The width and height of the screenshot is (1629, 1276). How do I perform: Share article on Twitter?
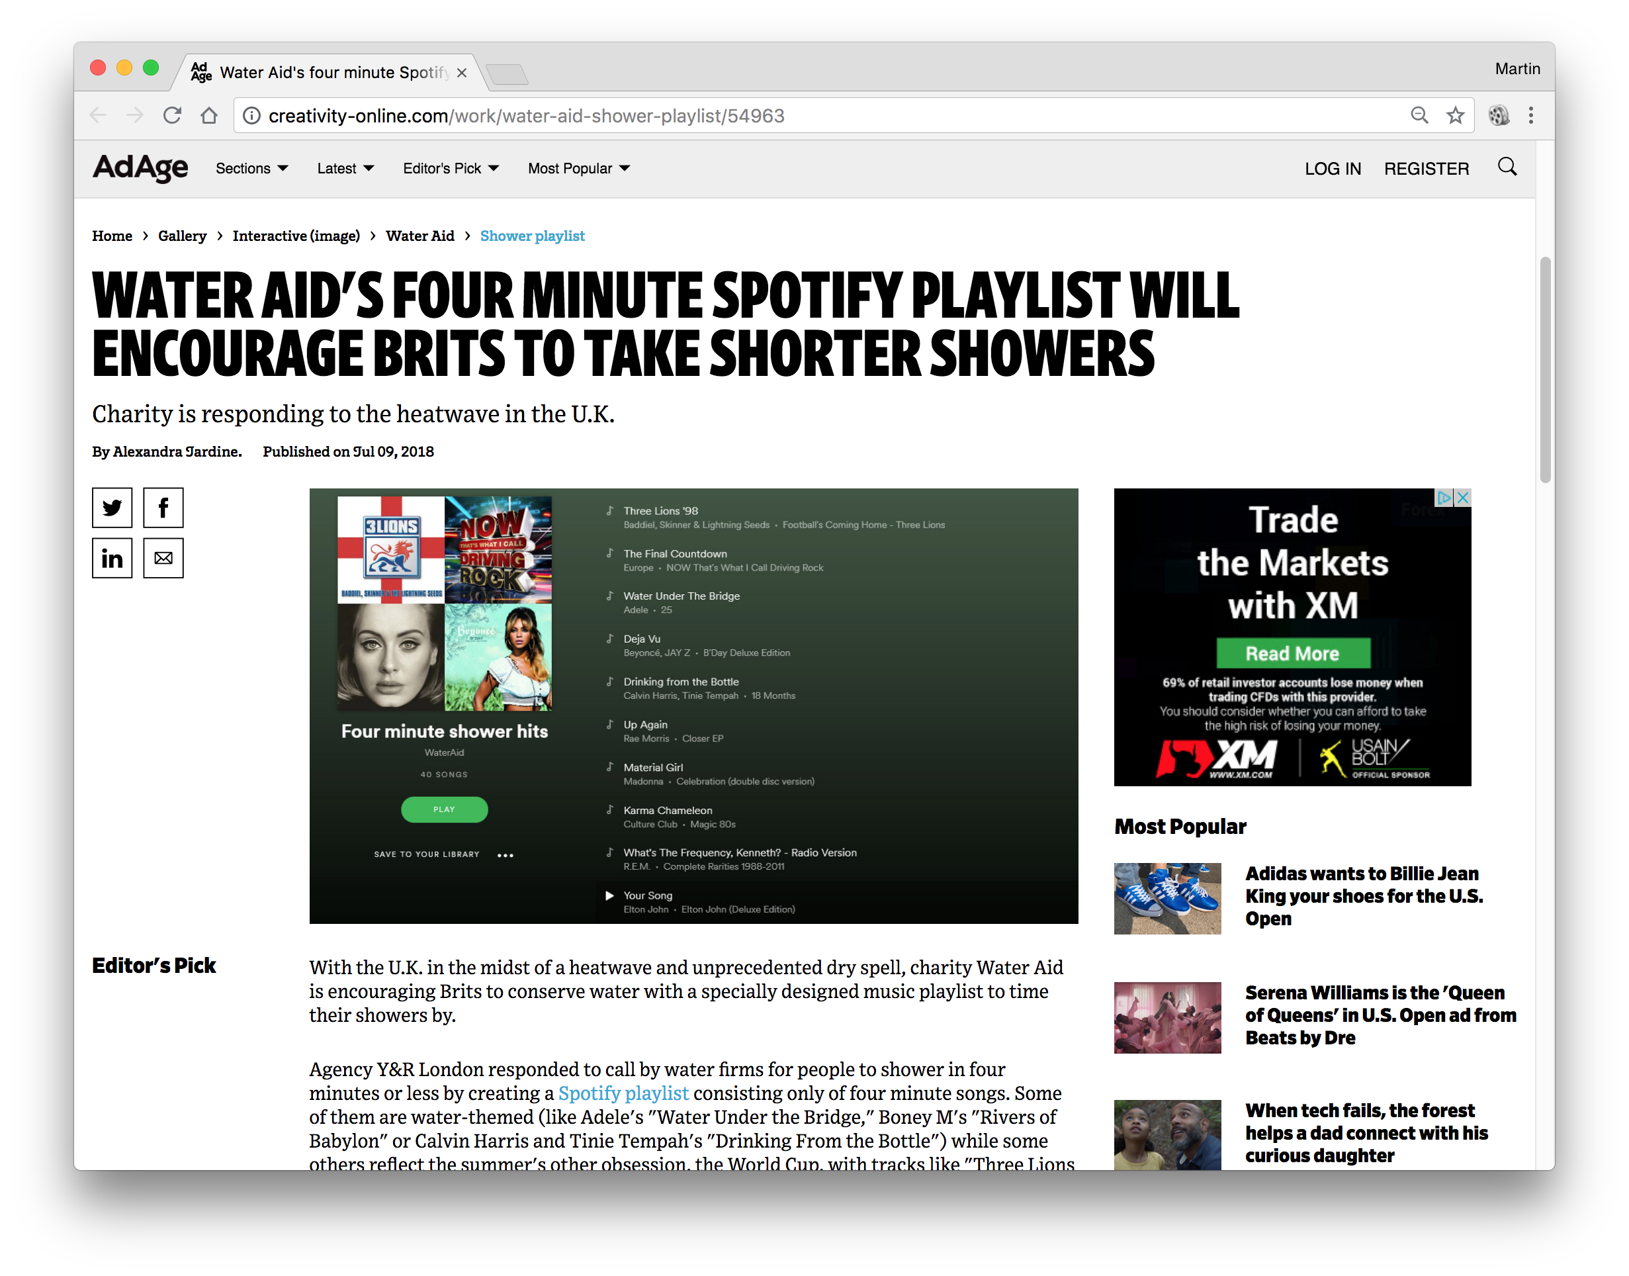112,508
